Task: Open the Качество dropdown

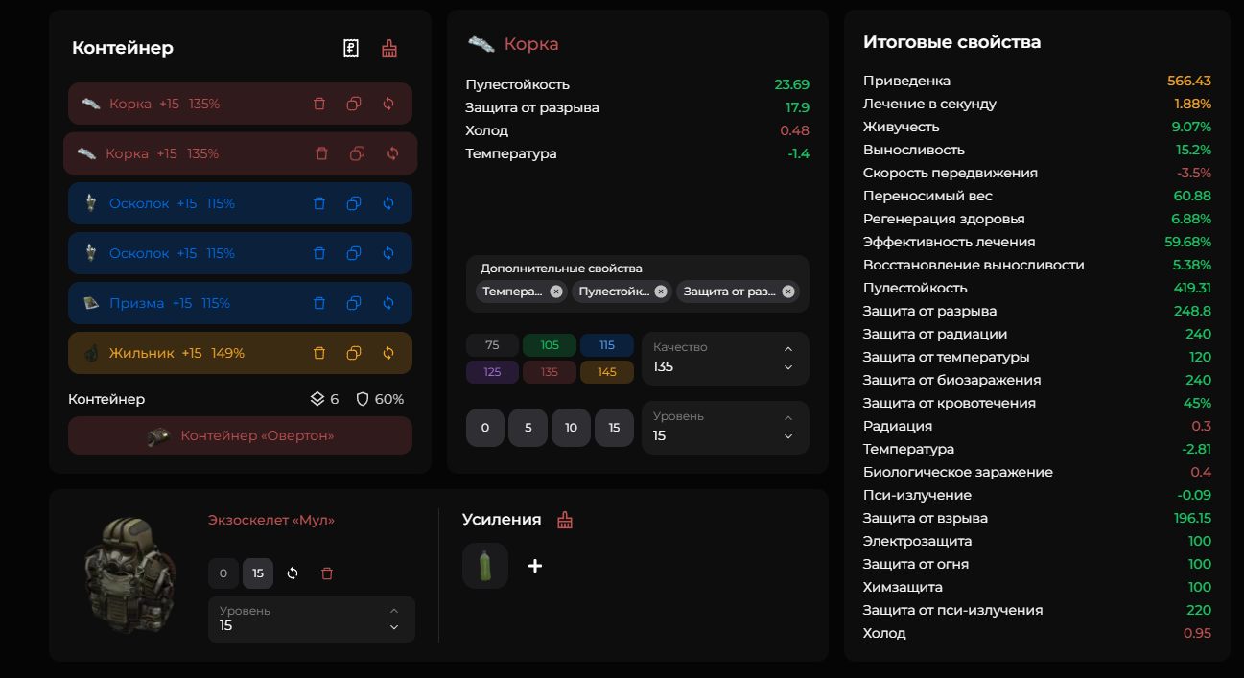Action: click(725, 359)
